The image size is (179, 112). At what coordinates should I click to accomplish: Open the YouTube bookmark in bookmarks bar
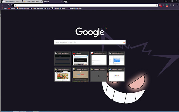pyautogui.click(x=12, y=8)
